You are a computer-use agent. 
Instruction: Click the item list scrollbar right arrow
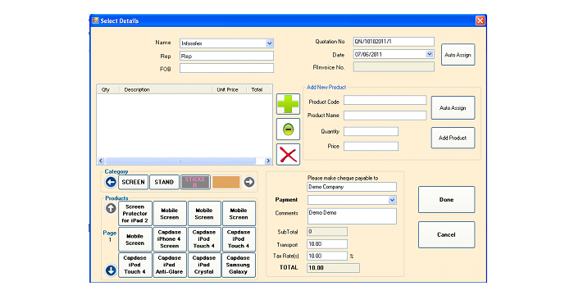tap(268, 161)
